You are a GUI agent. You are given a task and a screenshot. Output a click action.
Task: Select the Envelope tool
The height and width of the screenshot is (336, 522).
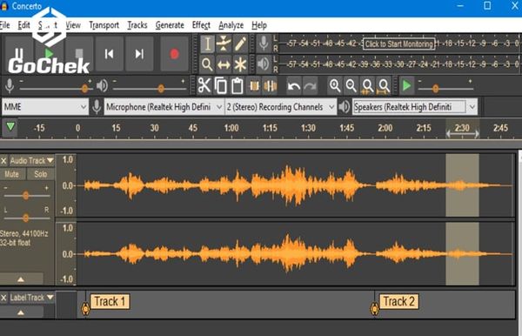click(224, 44)
